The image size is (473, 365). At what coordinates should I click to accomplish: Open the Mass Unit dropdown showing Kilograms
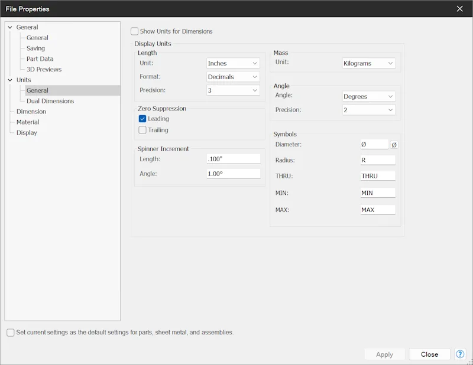click(x=368, y=63)
